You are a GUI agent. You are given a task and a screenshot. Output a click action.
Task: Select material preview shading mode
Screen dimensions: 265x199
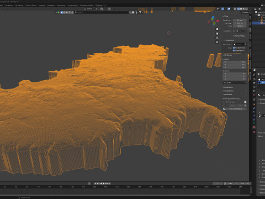pos(244,9)
